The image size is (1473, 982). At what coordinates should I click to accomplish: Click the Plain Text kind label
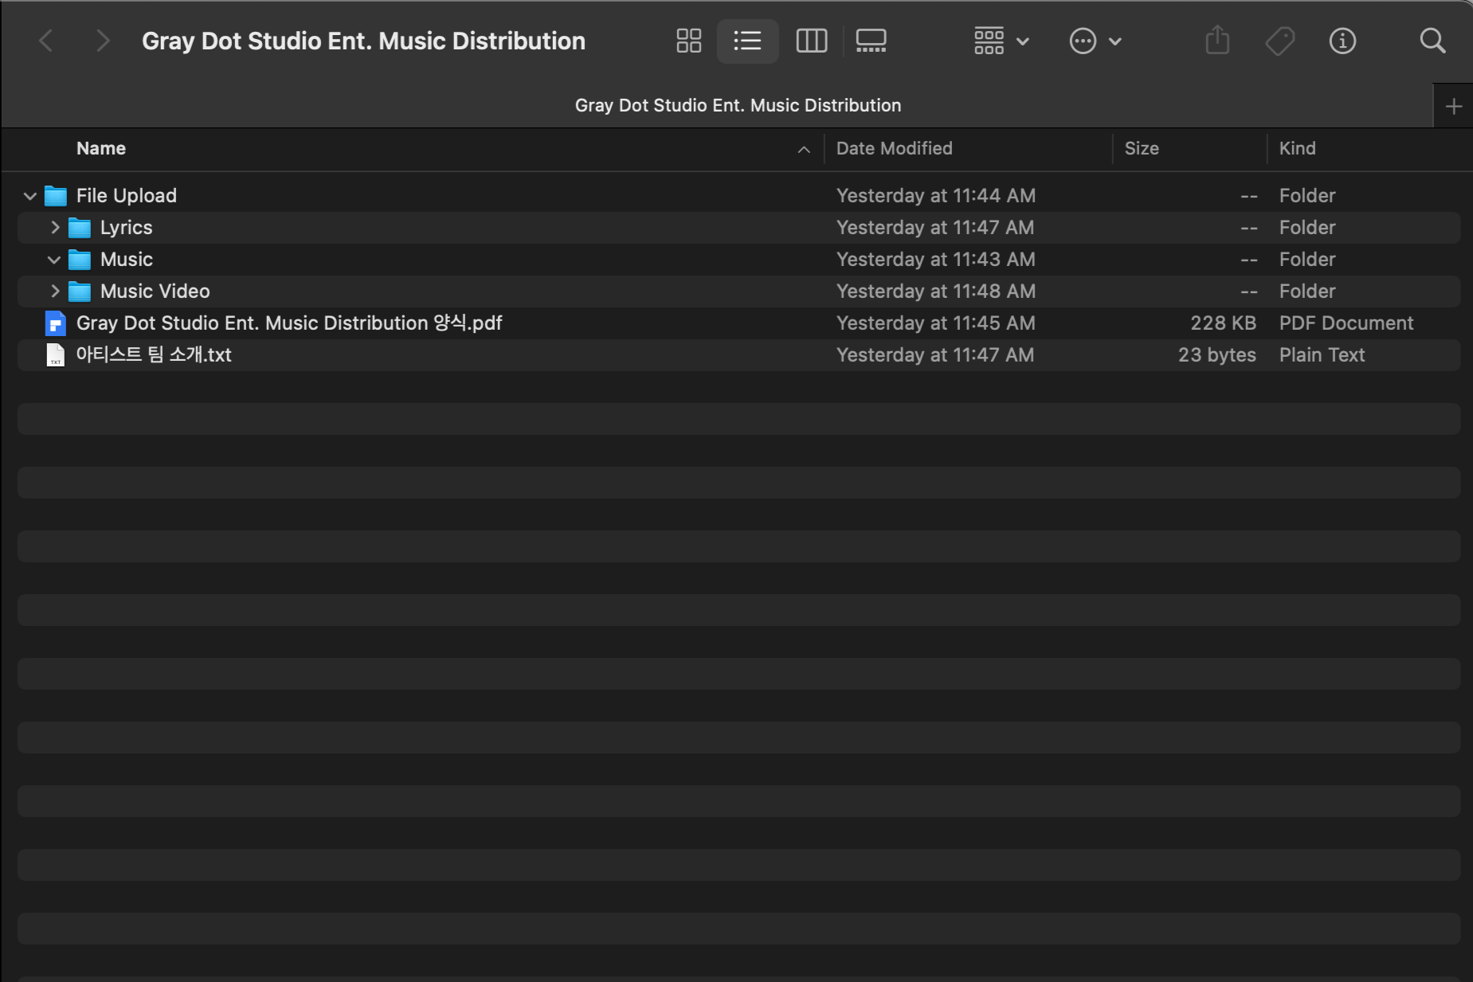[x=1322, y=355]
